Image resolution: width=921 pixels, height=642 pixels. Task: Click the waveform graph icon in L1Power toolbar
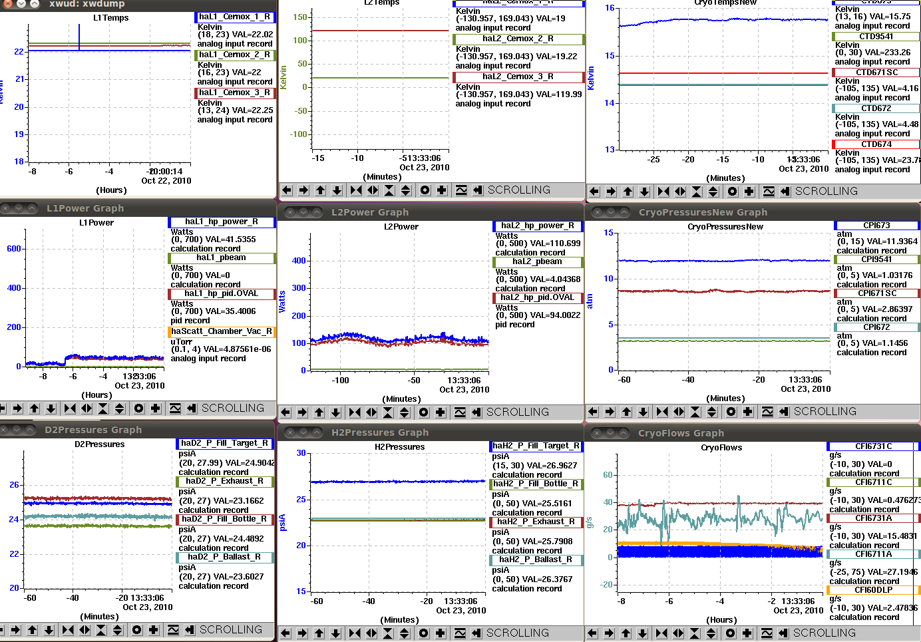point(175,408)
